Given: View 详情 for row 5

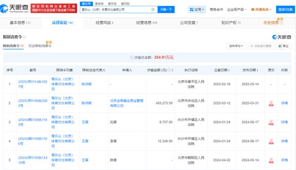Looking at the screenshot, I should tap(284, 160).
